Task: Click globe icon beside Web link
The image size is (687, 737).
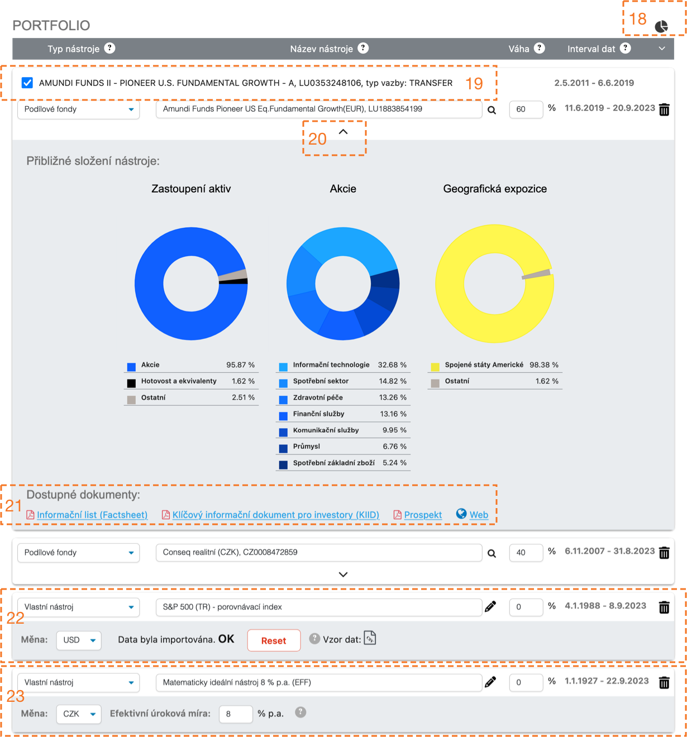Action: (461, 514)
